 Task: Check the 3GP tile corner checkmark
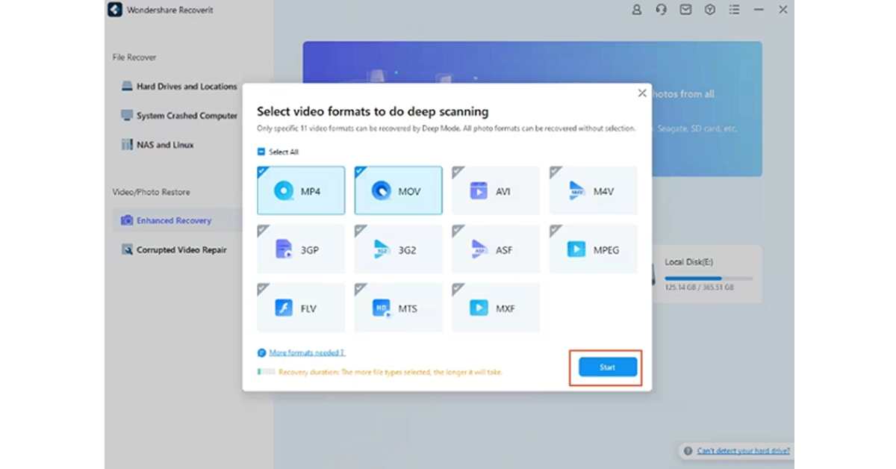(x=261, y=229)
